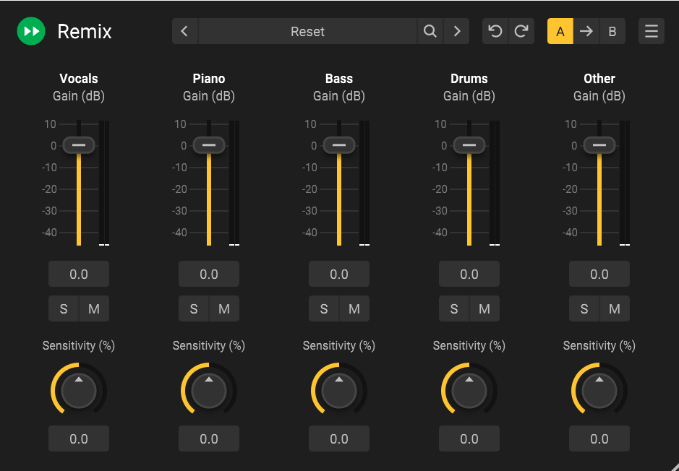Open the preset search magnifier
This screenshot has height=471, width=679.
[x=430, y=32]
